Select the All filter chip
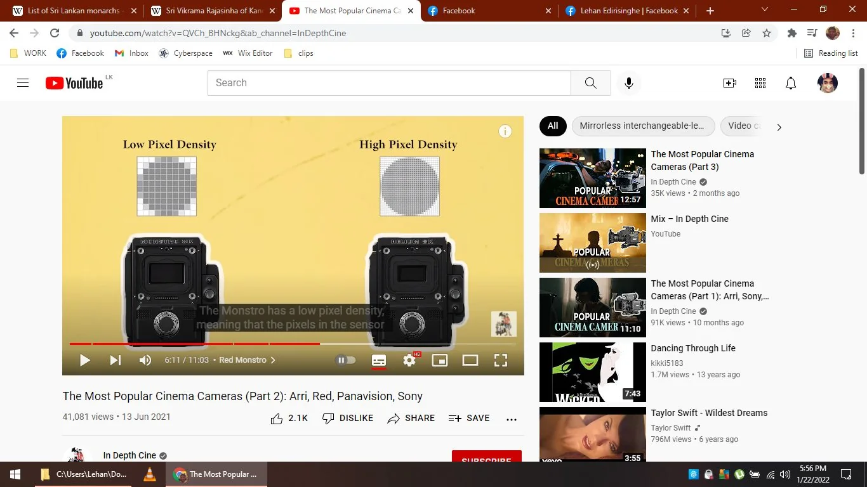This screenshot has width=867, height=487. pyautogui.click(x=553, y=126)
